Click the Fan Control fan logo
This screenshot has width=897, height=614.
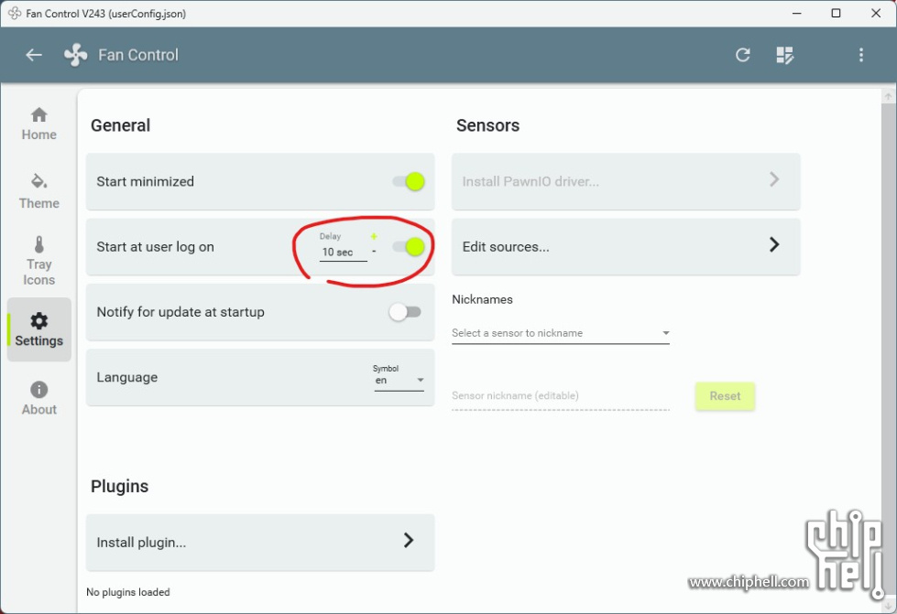[x=75, y=55]
